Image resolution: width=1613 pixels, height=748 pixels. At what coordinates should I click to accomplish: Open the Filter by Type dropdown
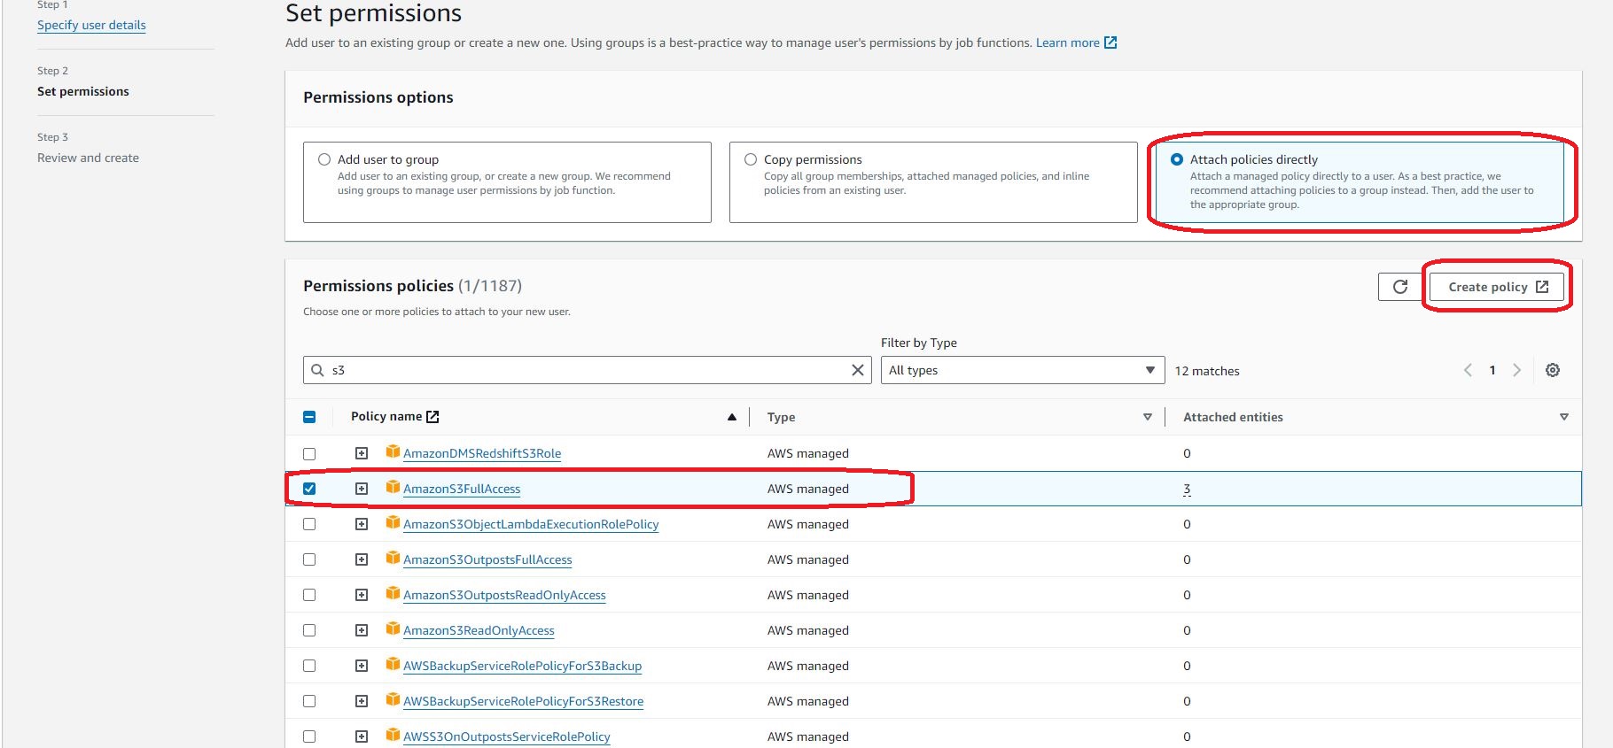pos(1023,370)
